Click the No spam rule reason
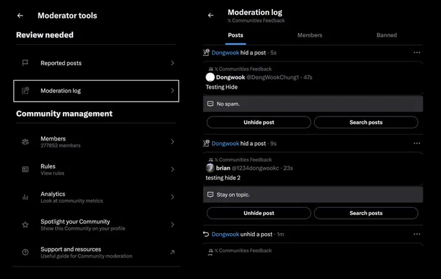The height and width of the screenshot is (279, 441). (313, 104)
